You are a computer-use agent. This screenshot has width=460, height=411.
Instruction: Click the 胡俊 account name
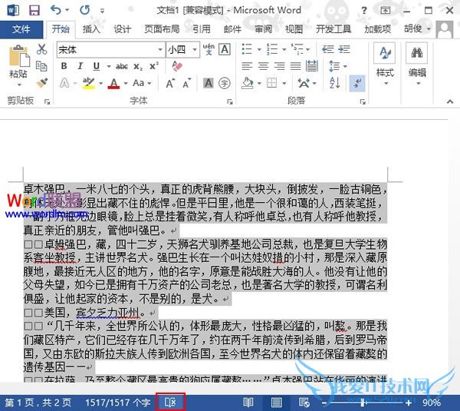tap(413, 29)
